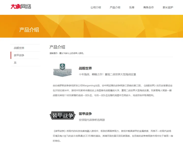Click the 装甲战争 CE3 description paragraph
183x145 pixels.
tap(113, 136)
